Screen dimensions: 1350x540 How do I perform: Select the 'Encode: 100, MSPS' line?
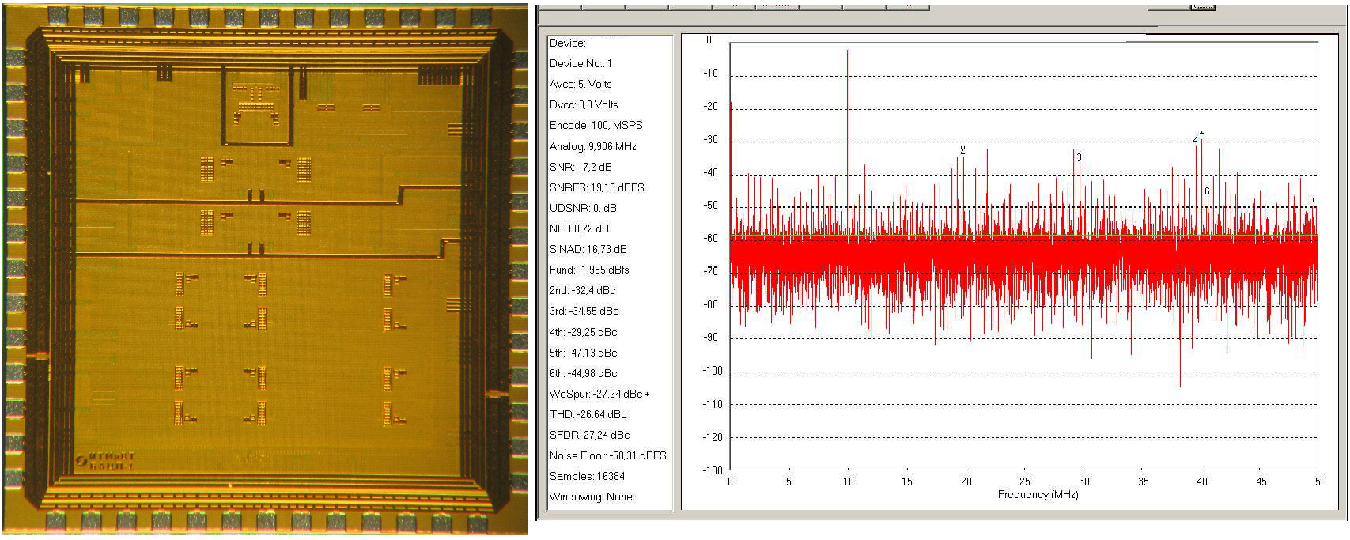pyautogui.click(x=596, y=125)
